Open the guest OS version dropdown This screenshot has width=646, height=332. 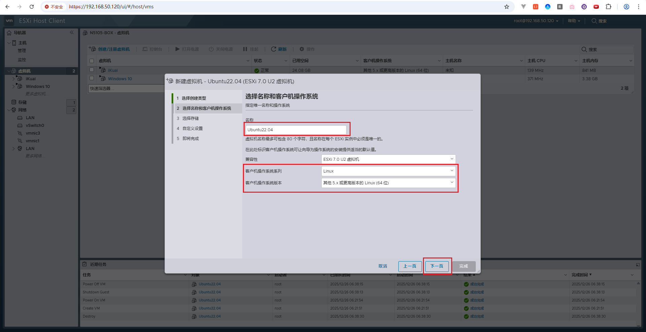pos(388,183)
